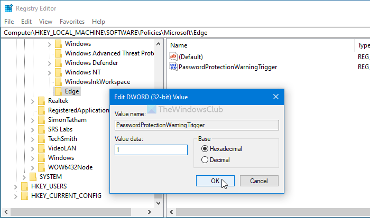370x218 pixels.
Task: Click the (Default) string value icon
Action: (x=173, y=56)
